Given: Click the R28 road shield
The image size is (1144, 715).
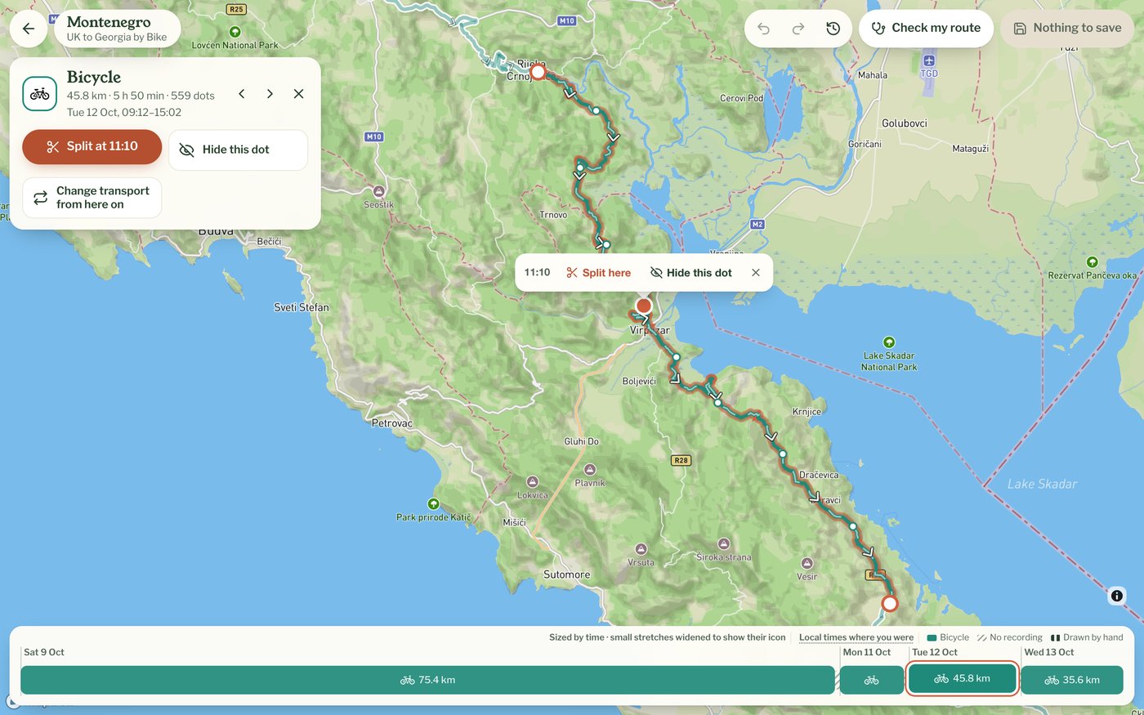Looking at the screenshot, I should (x=681, y=460).
